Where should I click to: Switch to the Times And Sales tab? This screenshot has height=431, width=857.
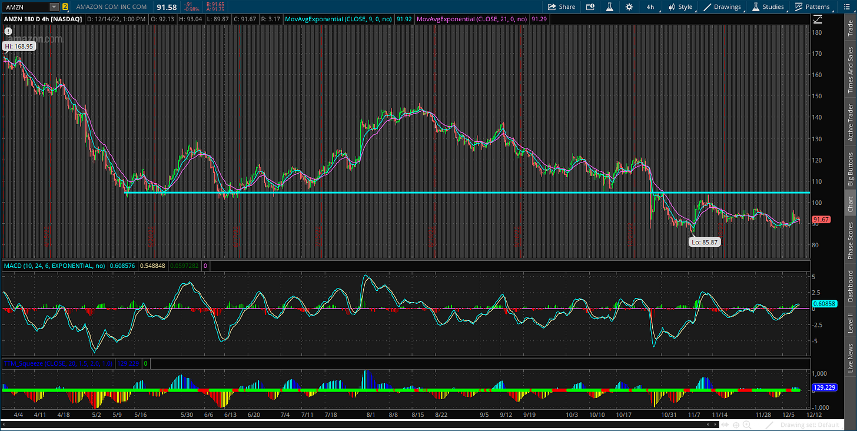pyautogui.click(x=851, y=70)
